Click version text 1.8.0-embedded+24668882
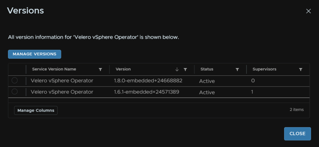 148,81
